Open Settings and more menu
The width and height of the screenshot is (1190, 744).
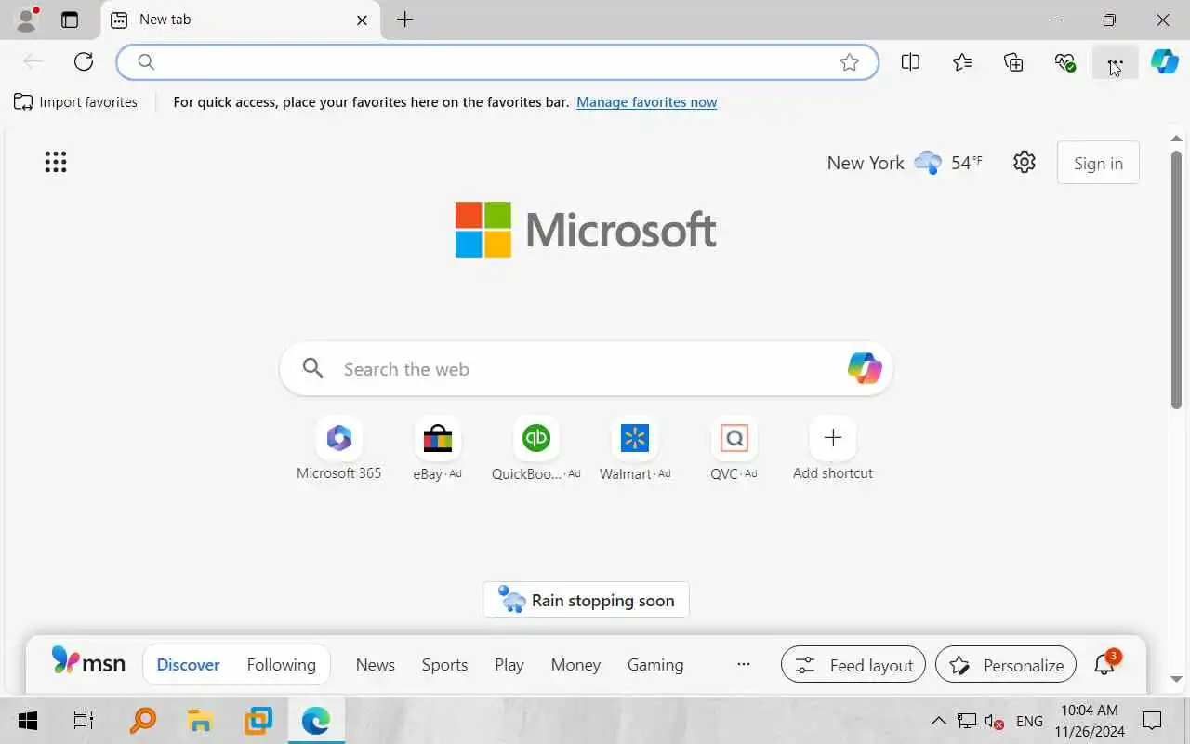[1116, 62]
